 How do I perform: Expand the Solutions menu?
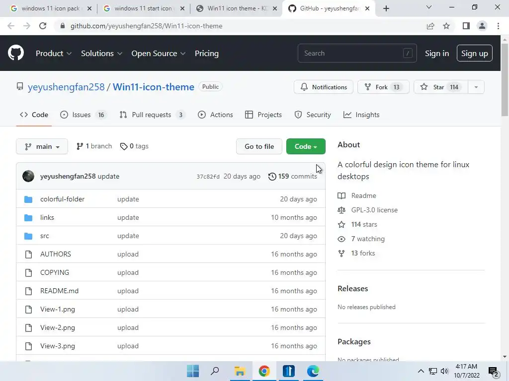coord(101,54)
